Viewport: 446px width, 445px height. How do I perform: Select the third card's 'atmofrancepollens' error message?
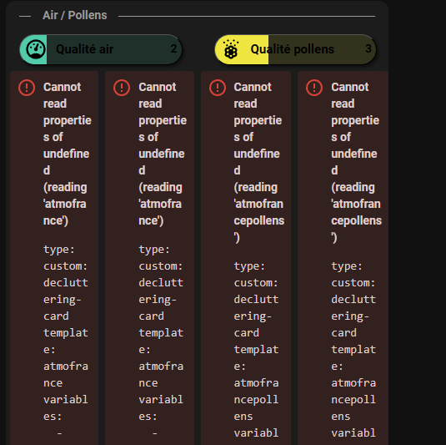(258, 162)
